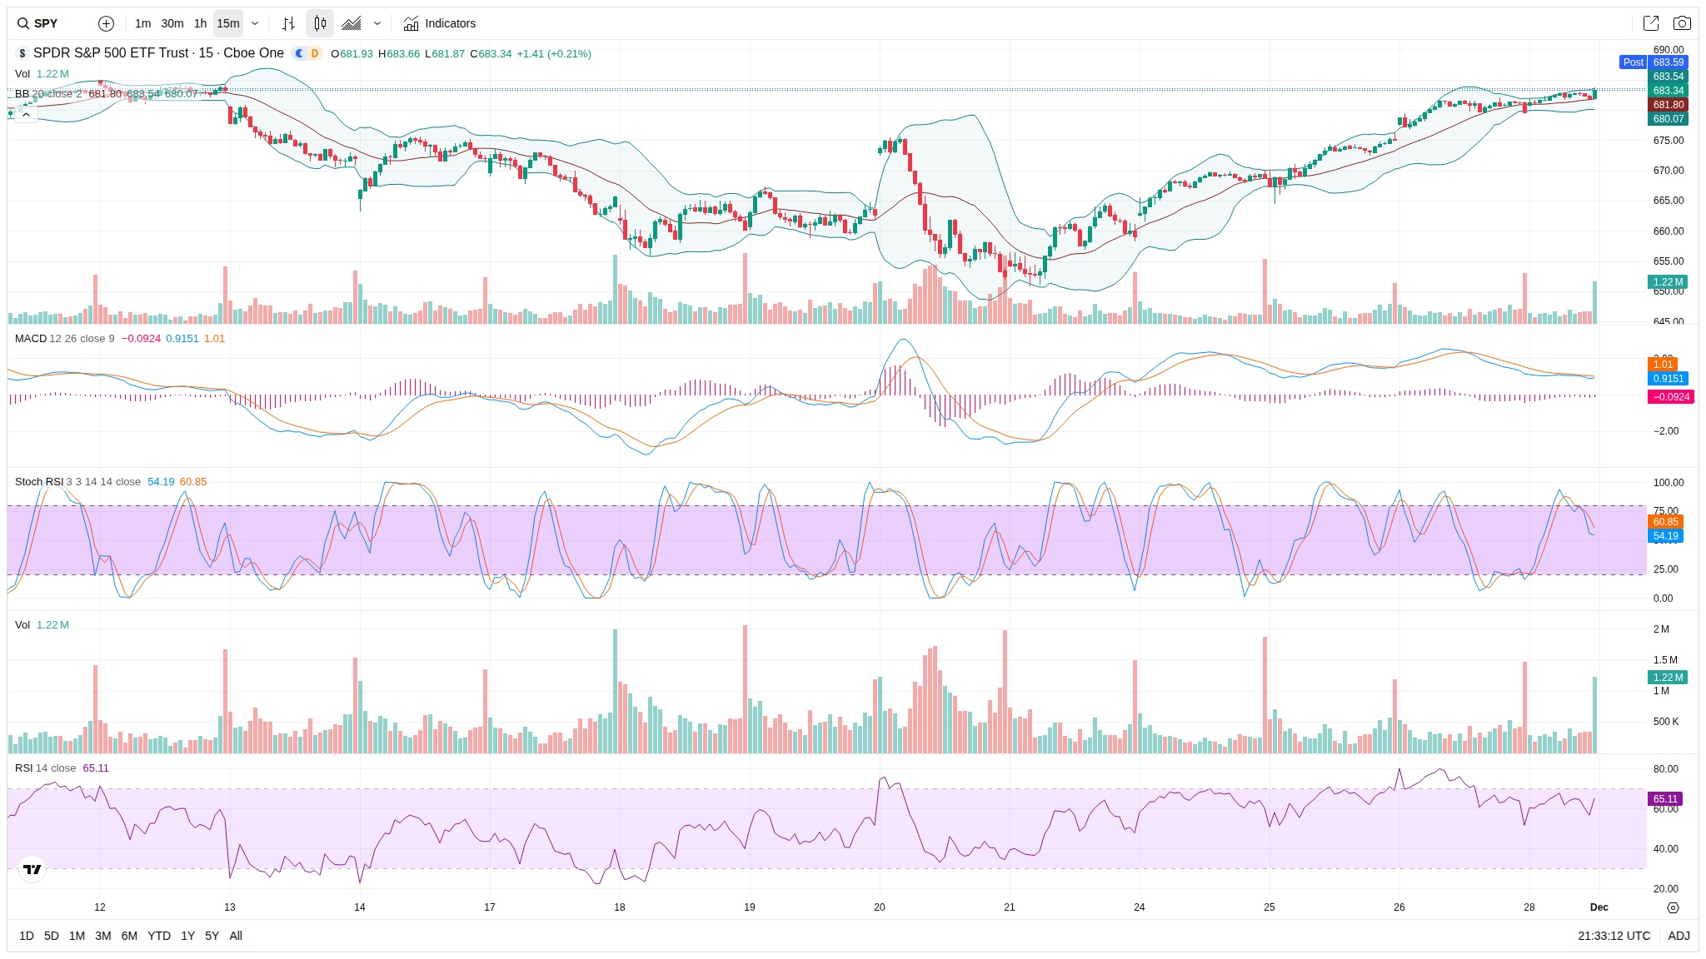Toggle the ADJ price adjustment

(1679, 936)
